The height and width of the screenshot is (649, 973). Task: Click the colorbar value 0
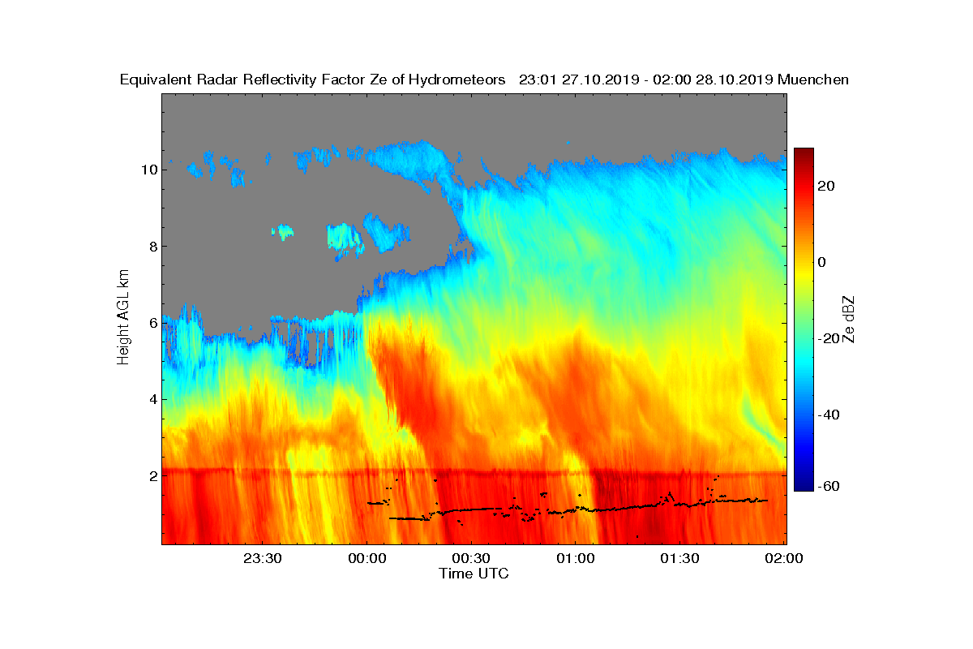(823, 262)
